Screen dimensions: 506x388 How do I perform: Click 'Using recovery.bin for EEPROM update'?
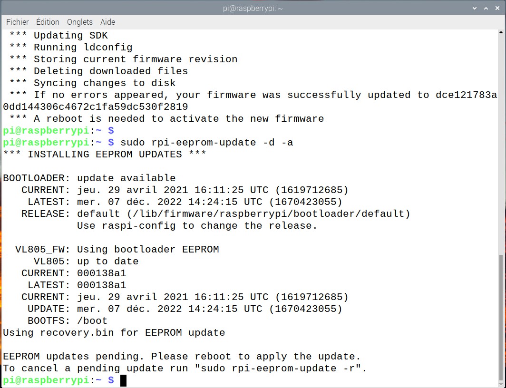pyautogui.click(x=114, y=333)
